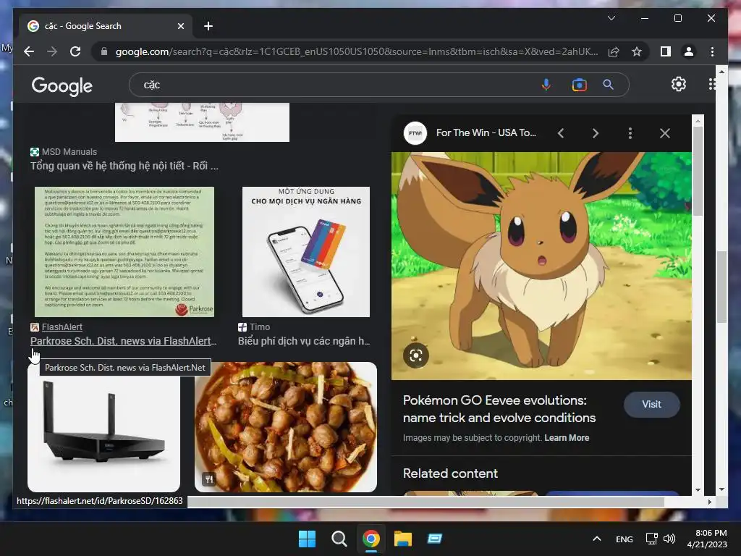
Task: Open the clock showing 8:06 PM
Action: (706, 539)
